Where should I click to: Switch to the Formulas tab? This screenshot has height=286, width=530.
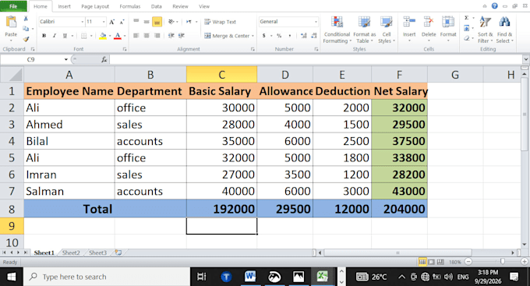point(130,6)
